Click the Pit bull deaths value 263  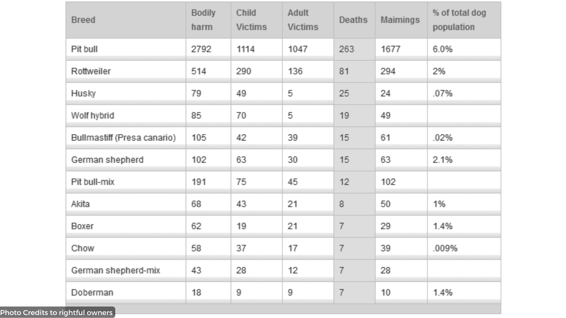pos(346,49)
